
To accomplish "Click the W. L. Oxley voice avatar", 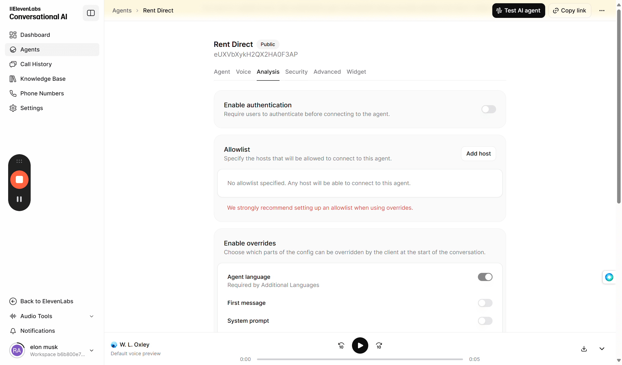I will (114, 345).
